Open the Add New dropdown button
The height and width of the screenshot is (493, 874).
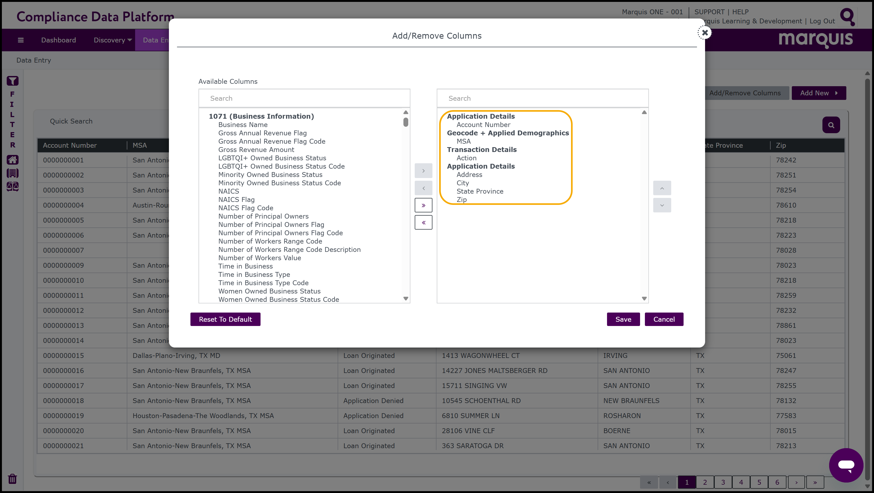click(819, 93)
